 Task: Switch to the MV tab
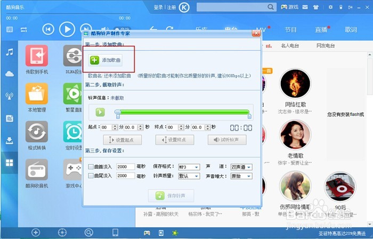point(261,30)
